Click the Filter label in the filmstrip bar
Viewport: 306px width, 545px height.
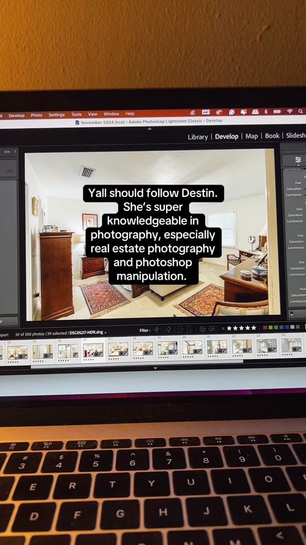pyautogui.click(x=144, y=330)
